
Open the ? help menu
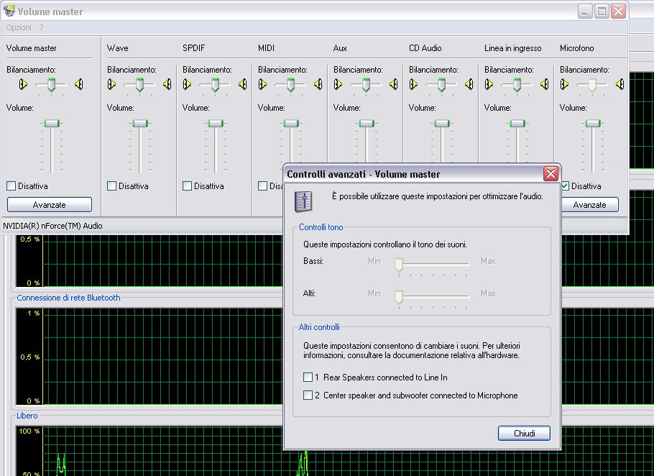41,27
